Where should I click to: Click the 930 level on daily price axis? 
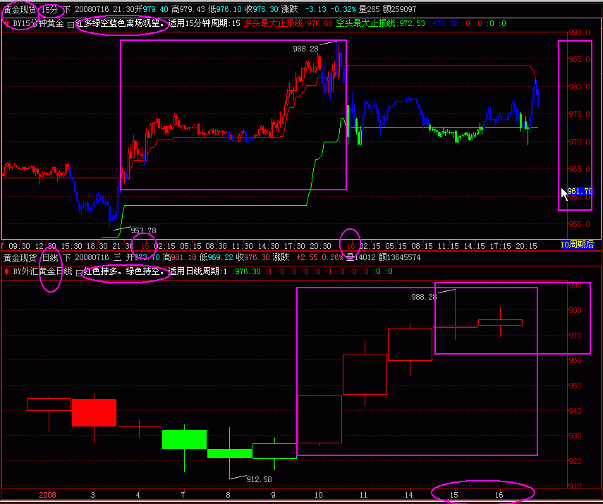pos(575,436)
